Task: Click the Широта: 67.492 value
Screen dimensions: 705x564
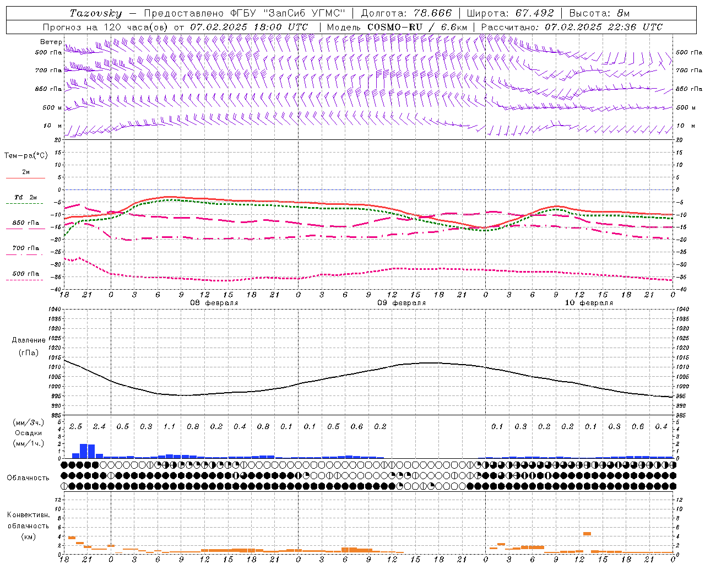Action: [510, 13]
